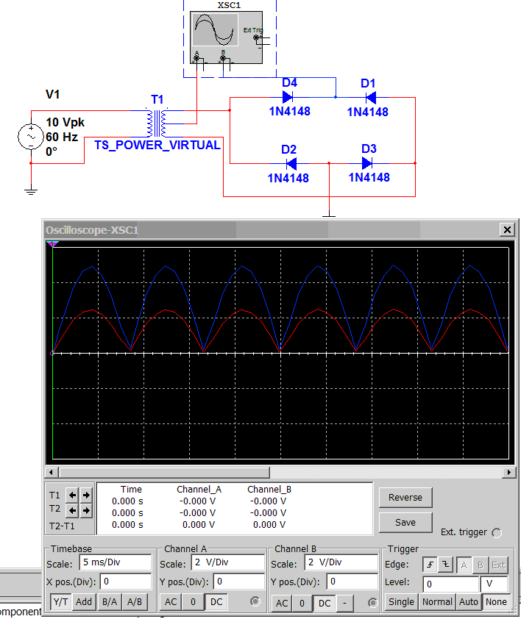Image resolution: width=521 pixels, height=619 pixels.
Task: Click the TS_POWER_VIRTUAL label
Action: click(157, 146)
